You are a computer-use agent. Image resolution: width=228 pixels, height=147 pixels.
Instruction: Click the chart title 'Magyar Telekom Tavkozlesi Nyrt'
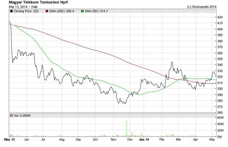[38, 2]
